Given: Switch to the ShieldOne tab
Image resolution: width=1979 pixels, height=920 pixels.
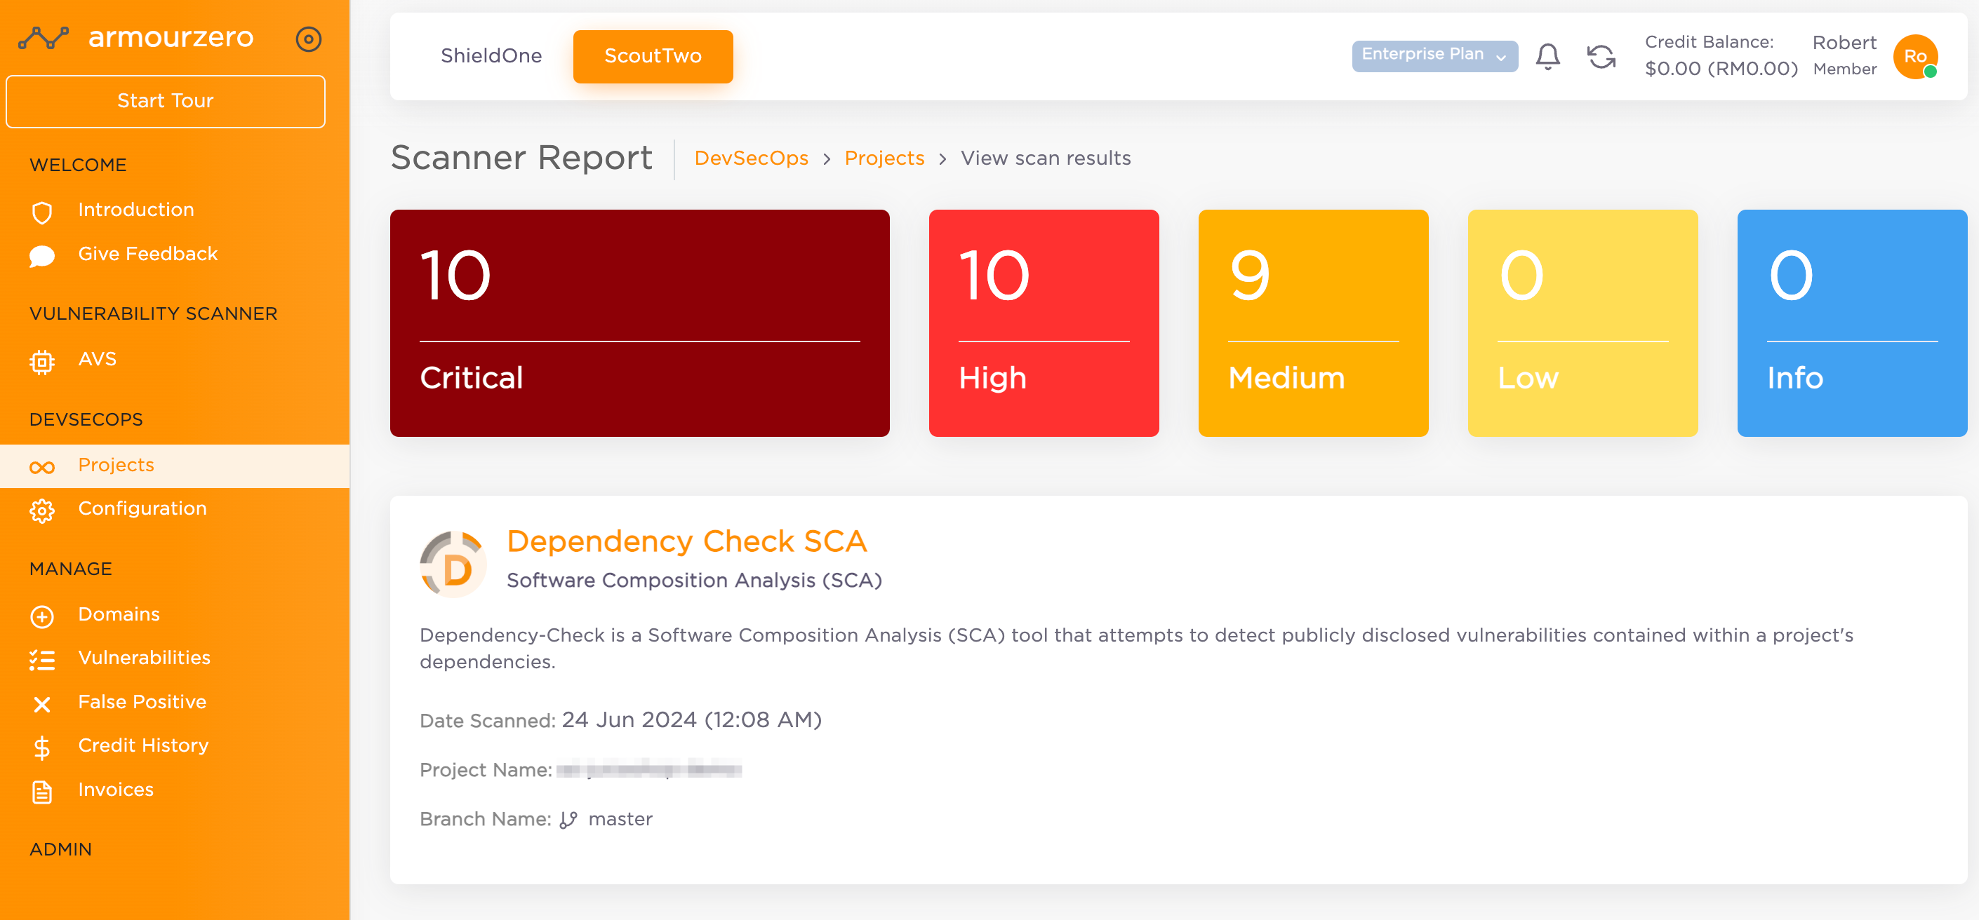Looking at the screenshot, I should click(491, 56).
